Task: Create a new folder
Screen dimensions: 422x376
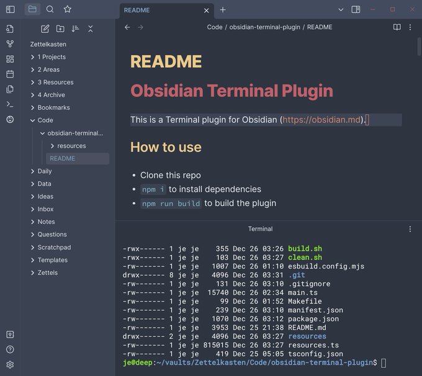Action: coord(60,29)
